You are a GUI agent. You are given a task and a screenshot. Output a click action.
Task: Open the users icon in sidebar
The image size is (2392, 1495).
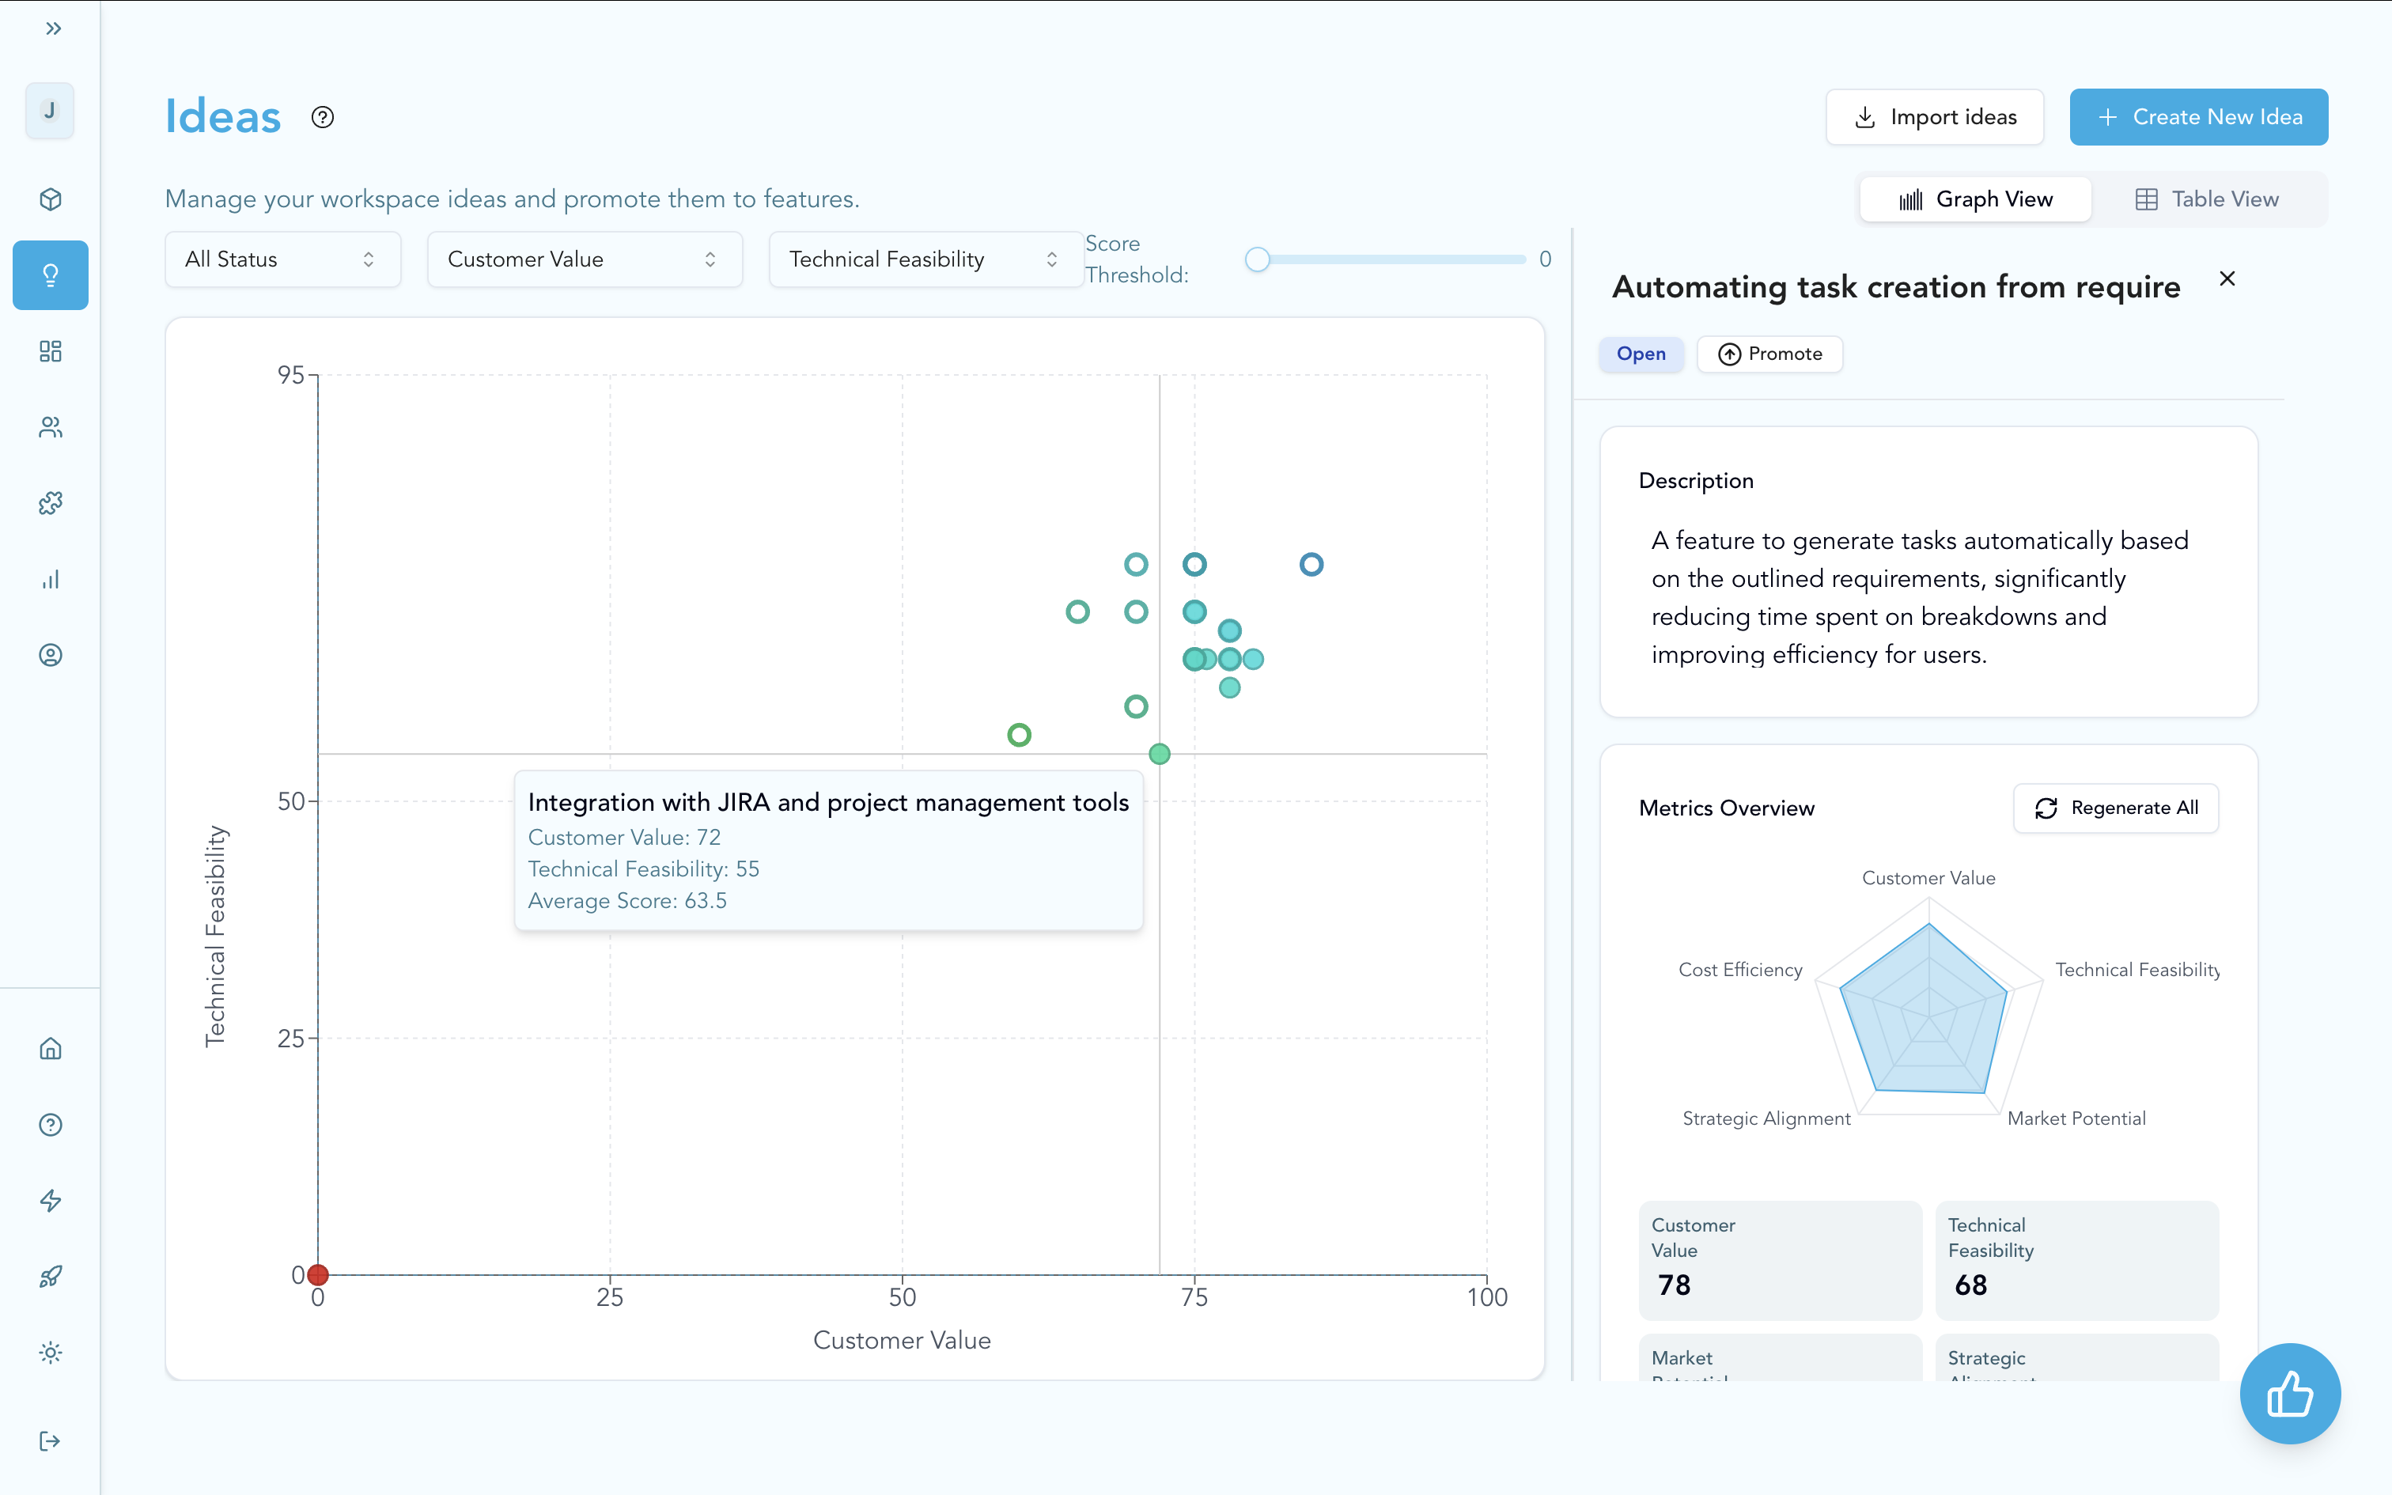coord(51,427)
